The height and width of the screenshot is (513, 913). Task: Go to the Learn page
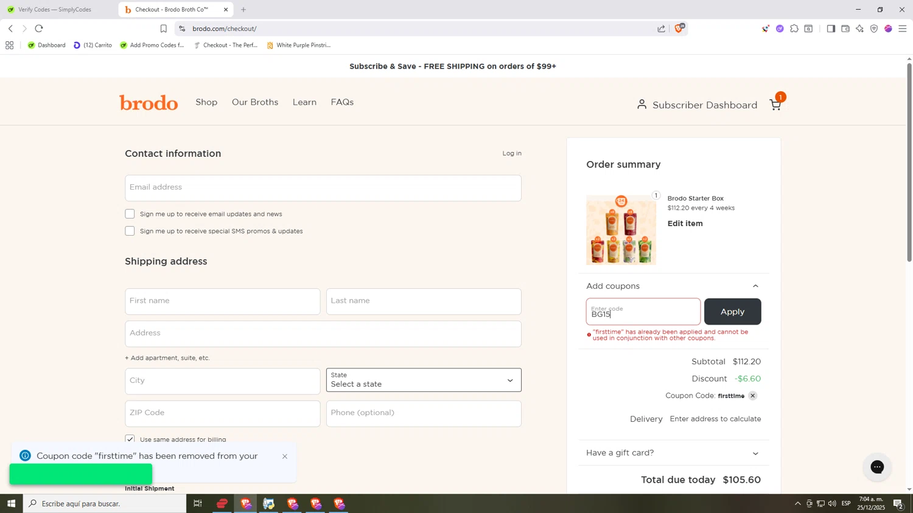[x=304, y=102]
